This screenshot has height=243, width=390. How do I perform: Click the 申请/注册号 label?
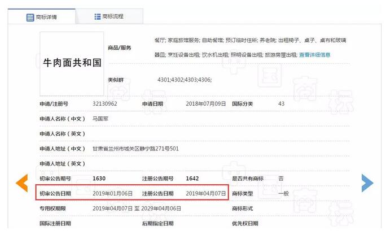coord(54,104)
